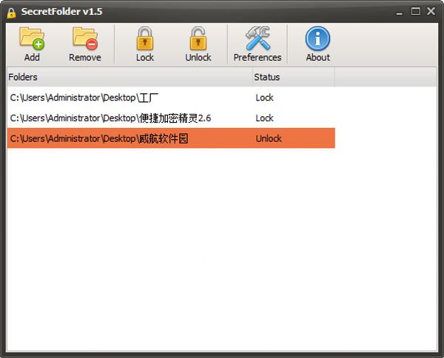Sort by the Folders column header
This screenshot has height=358, width=444.
[x=129, y=77]
